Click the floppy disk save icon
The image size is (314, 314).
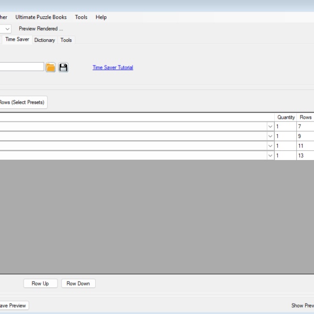[x=63, y=68]
